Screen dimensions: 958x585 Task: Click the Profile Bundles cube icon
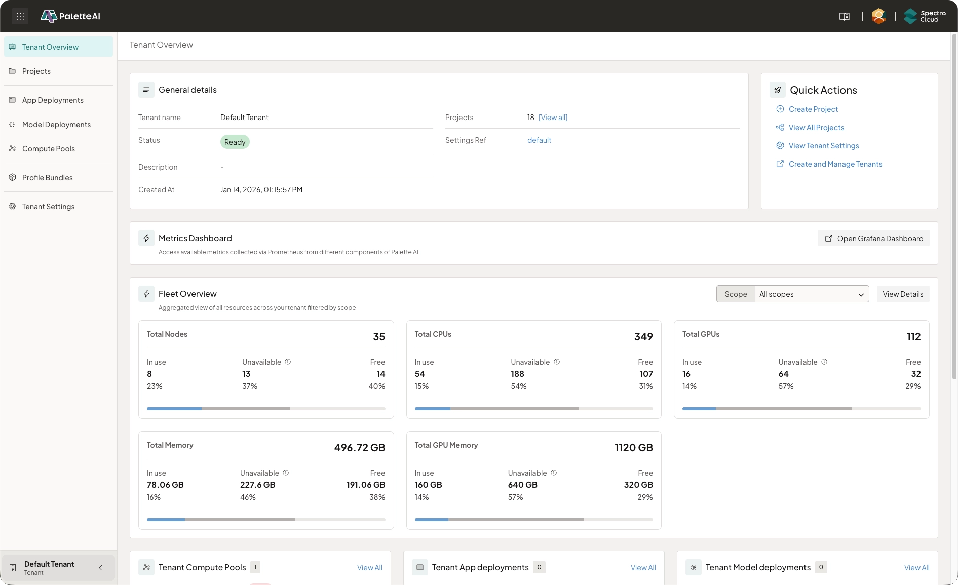[12, 177]
